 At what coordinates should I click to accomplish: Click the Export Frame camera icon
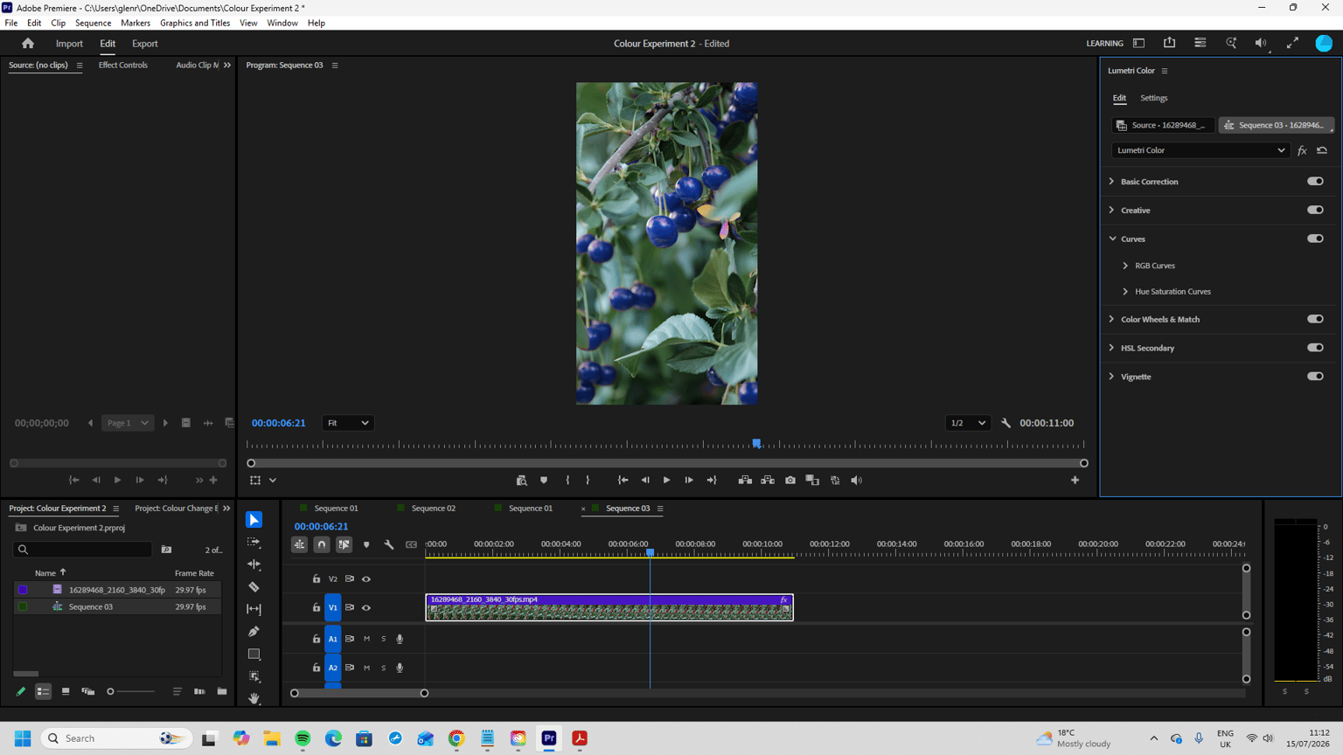pyautogui.click(x=790, y=480)
